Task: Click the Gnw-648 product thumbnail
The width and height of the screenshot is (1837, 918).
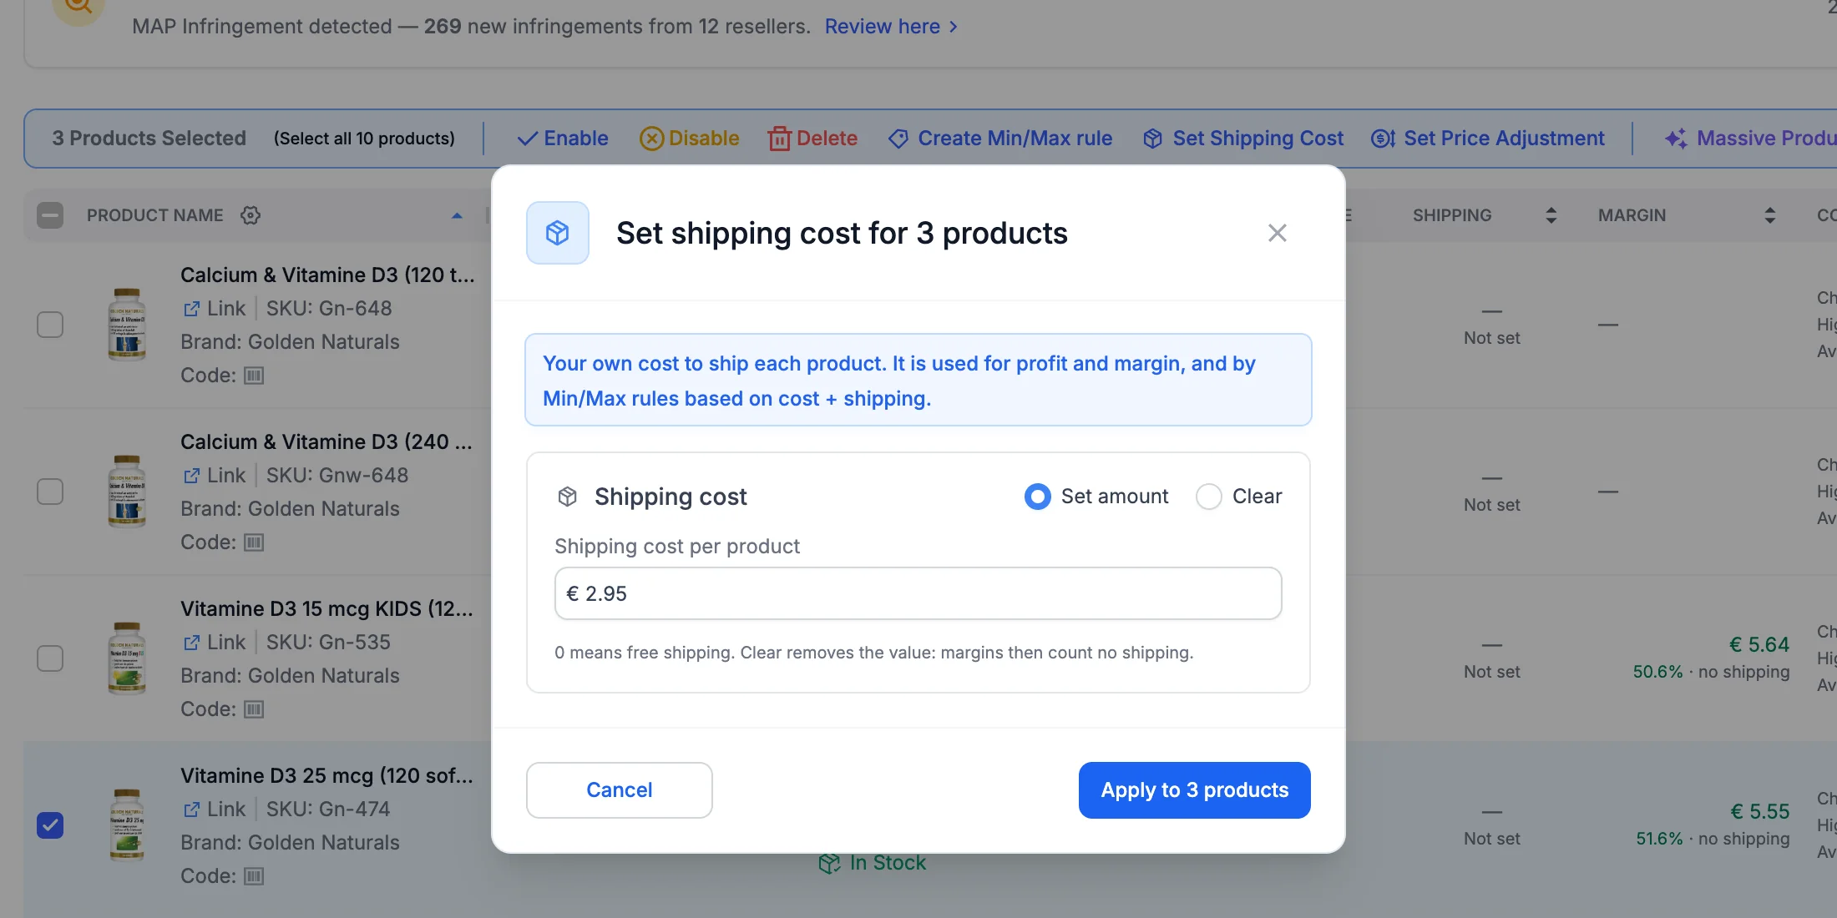Action: tap(127, 492)
